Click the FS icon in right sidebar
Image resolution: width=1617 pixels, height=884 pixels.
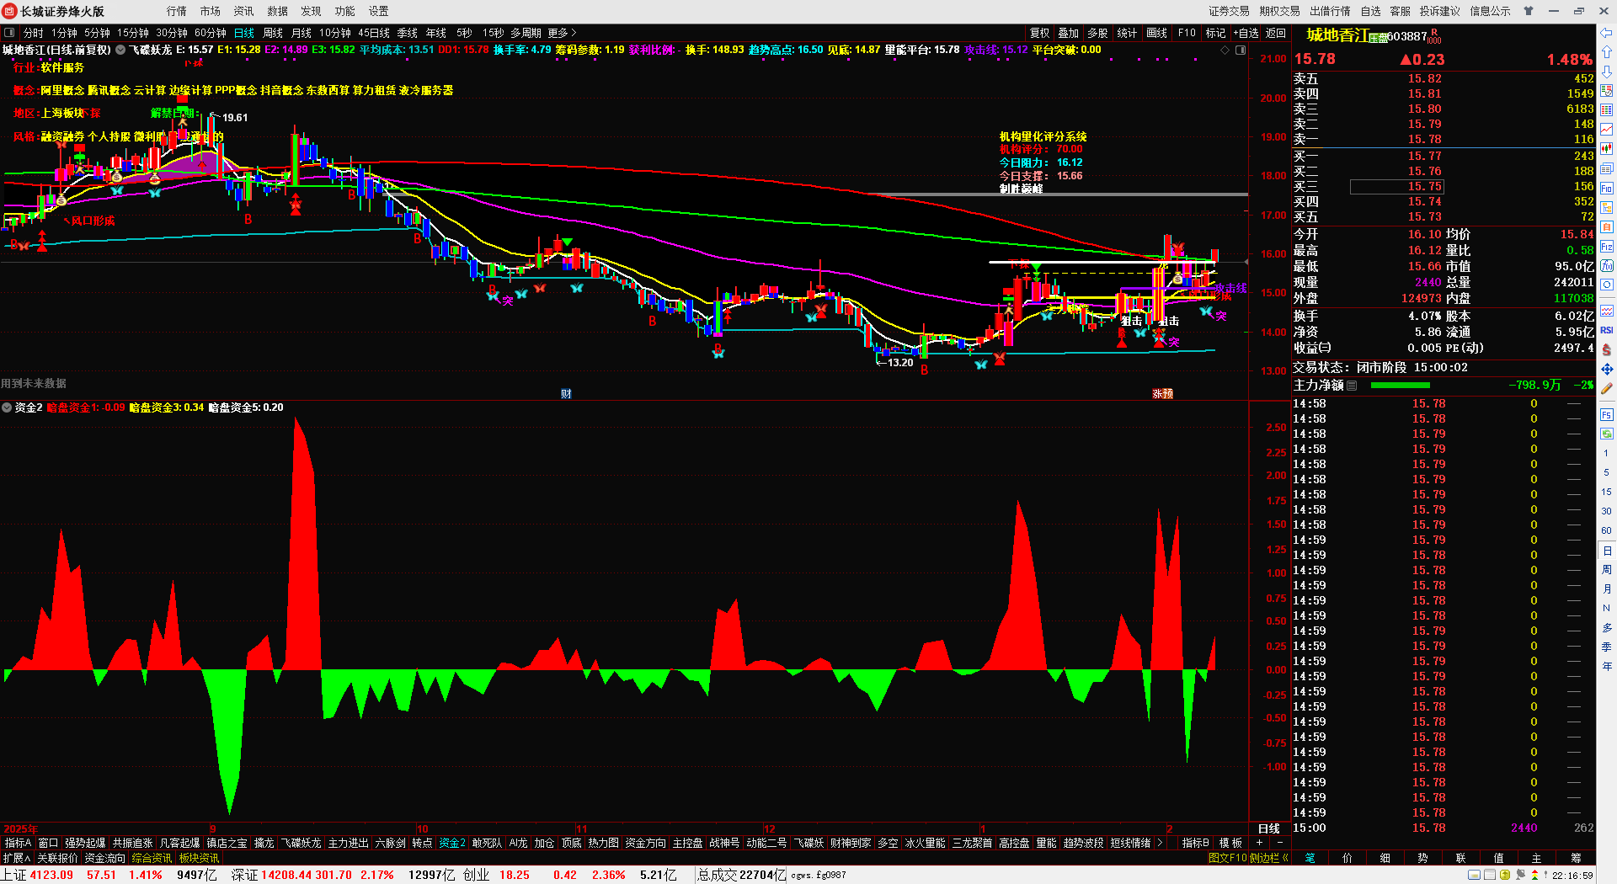point(1607,414)
